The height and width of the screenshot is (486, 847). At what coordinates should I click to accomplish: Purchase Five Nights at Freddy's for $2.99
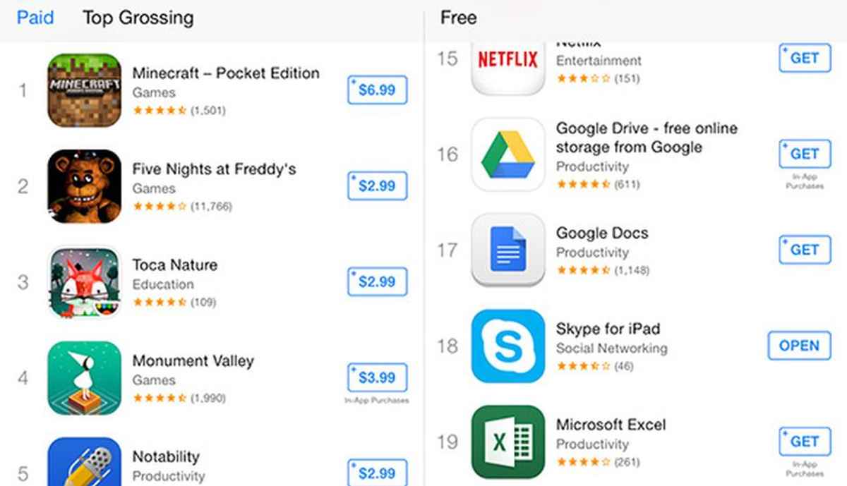(x=377, y=186)
